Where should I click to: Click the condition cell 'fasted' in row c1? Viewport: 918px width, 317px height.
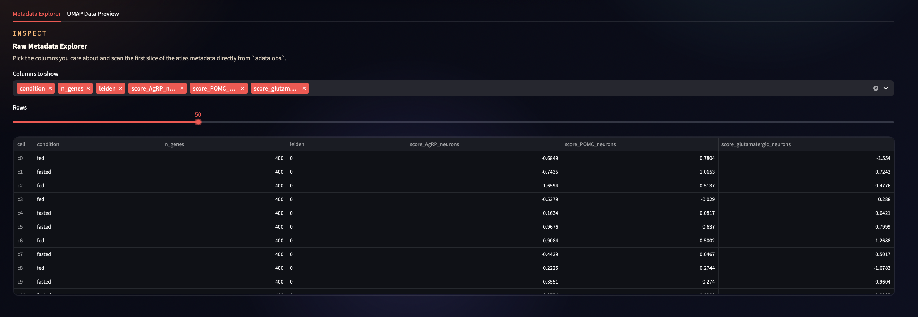(x=98, y=172)
